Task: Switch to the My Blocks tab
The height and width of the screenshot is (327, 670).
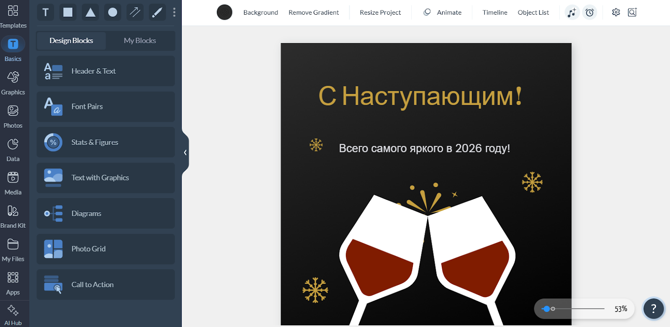Action: 140,41
